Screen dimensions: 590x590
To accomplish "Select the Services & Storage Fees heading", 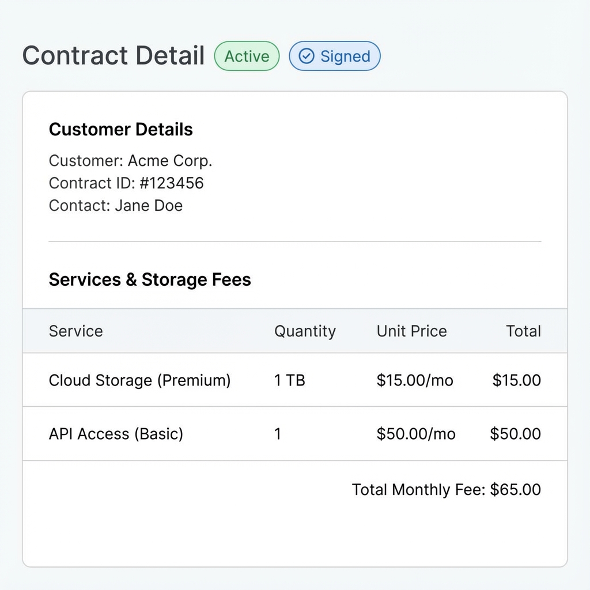I will [x=150, y=279].
